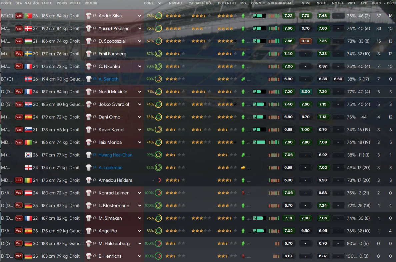396x262 pixels.
Task: Click D. Szoboszlai's last five matches form bars
Action: click(274, 41)
